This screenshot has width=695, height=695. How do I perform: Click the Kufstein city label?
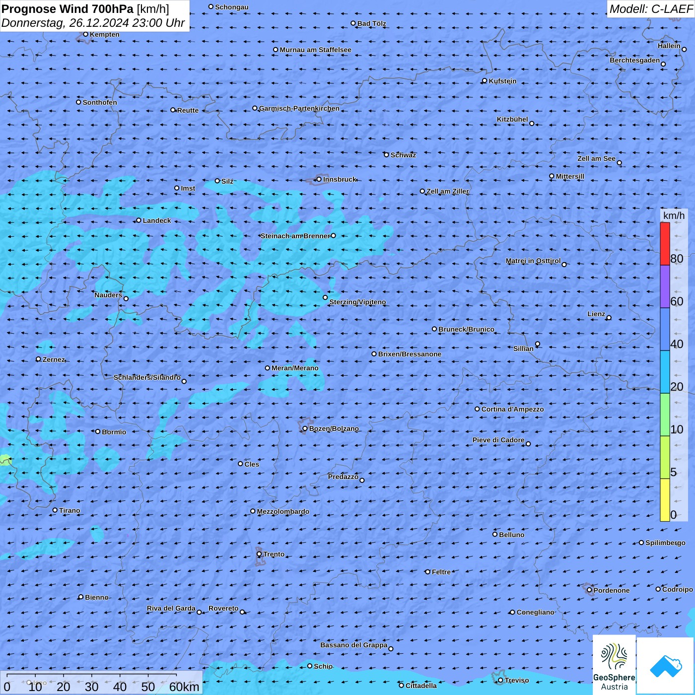click(502, 81)
